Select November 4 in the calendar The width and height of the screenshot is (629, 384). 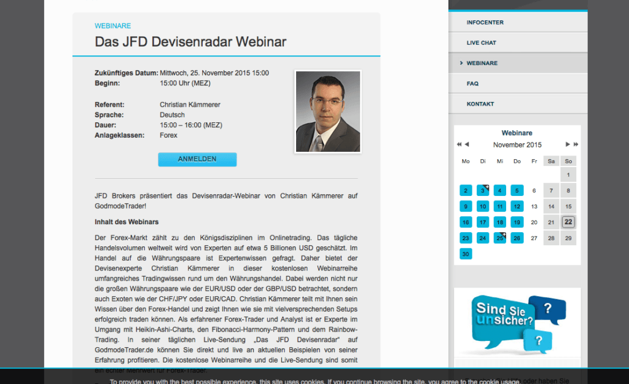pyautogui.click(x=500, y=190)
